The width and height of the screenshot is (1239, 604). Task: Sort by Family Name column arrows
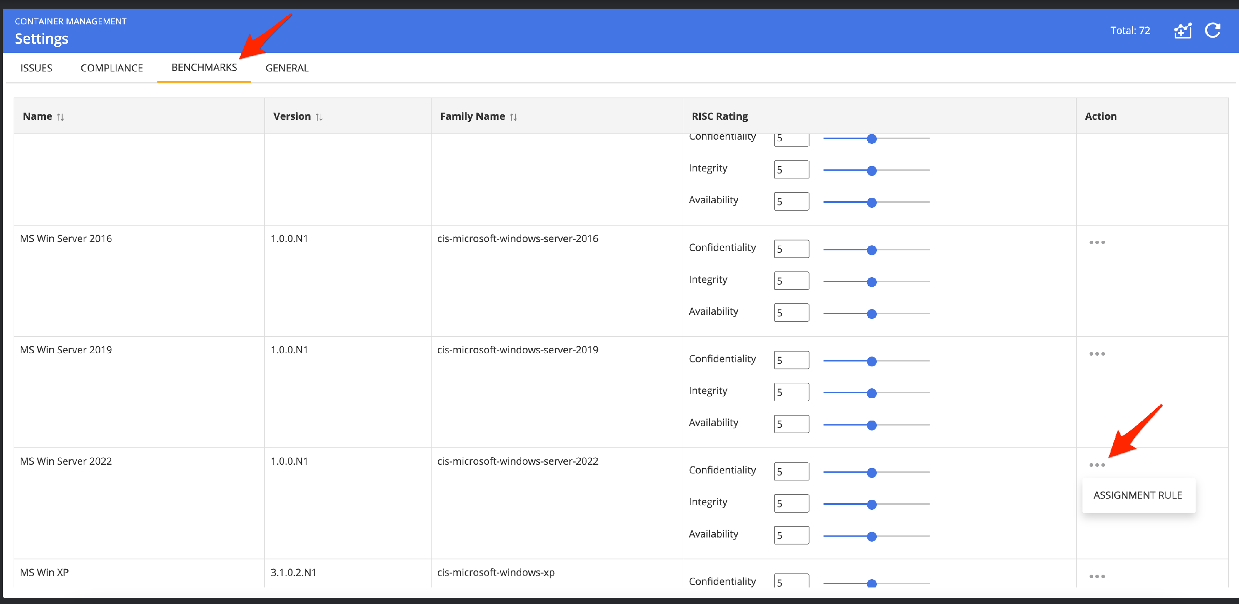click(x=513, y=117)
